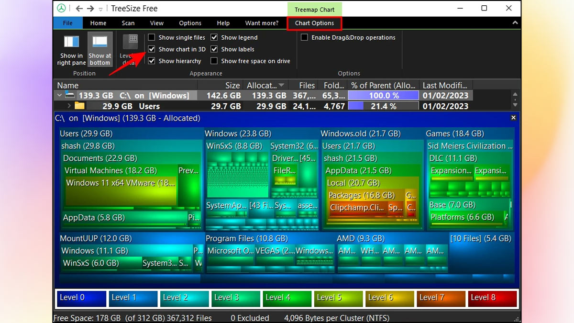Close the treemap chart panel
The width and height of the screenshot is (574, 323).
coord(514,118)
